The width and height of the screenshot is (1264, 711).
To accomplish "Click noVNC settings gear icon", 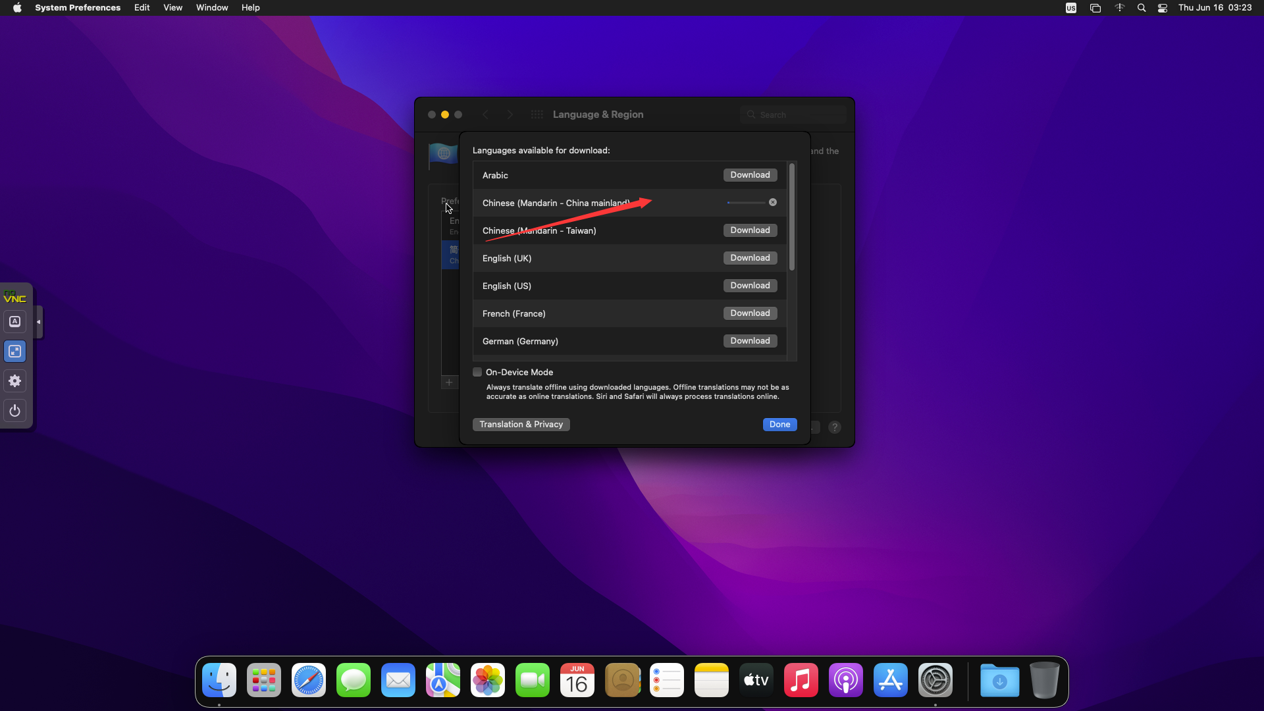I will [x=15, y=381].
